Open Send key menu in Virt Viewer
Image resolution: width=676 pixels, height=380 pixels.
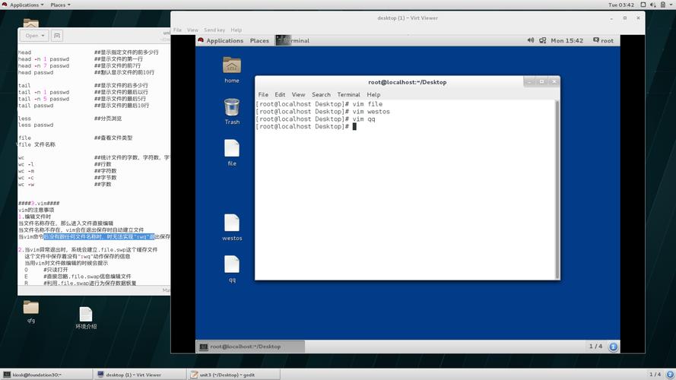point(214,30)
